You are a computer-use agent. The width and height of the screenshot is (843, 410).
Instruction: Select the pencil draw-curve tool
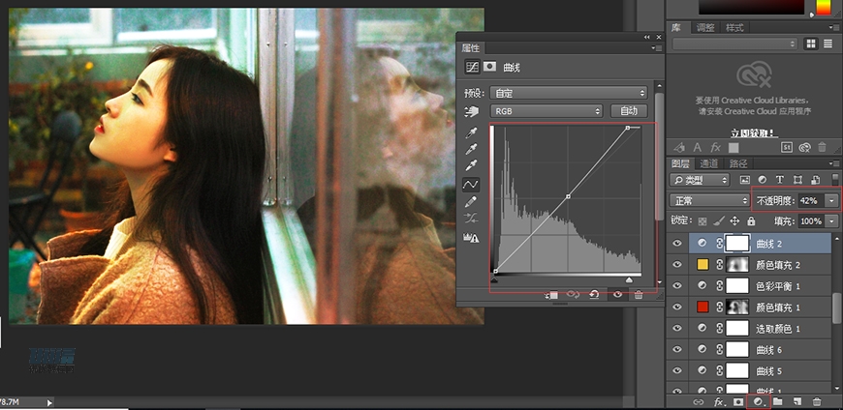[x=472, y=201]
